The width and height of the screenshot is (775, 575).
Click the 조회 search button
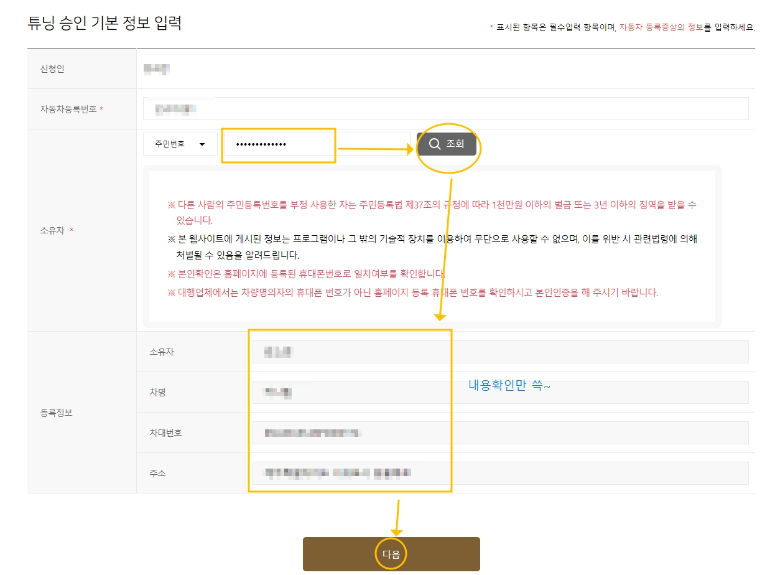pos(447,144)
